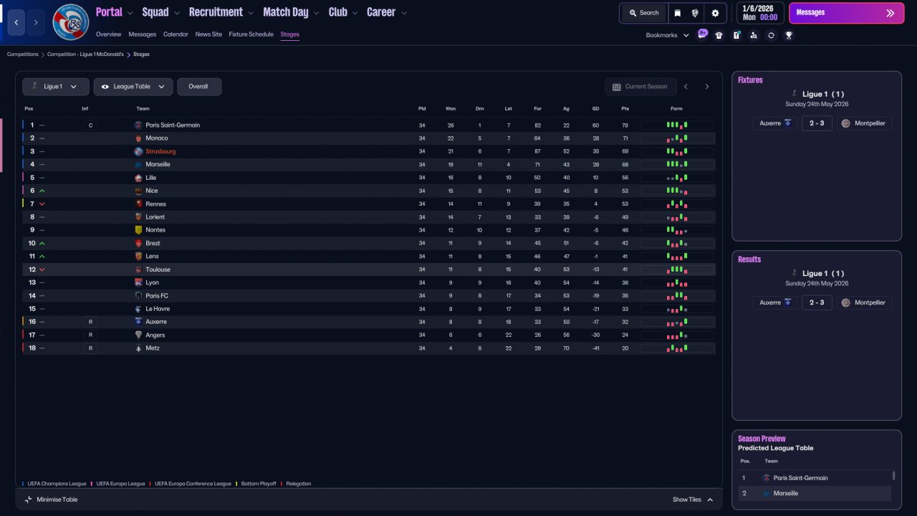
Task: Switch to the Calendar tab
Action: (176, 34)
